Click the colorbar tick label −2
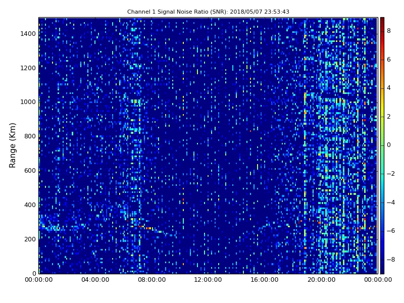 tap(391, 174)
